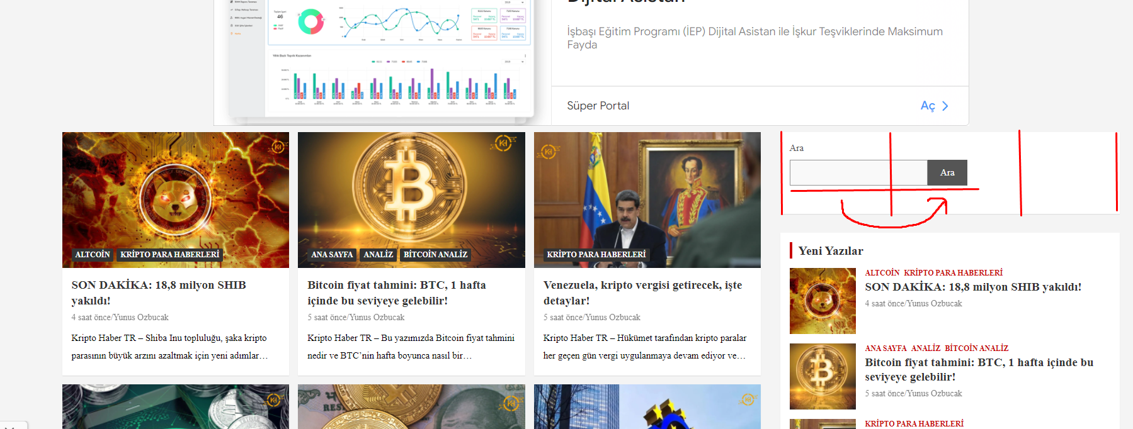Open 'SON DAKİKA: 18,8 milyon SHIB' main headline
1133x429 pixels.
coord(159,293)
